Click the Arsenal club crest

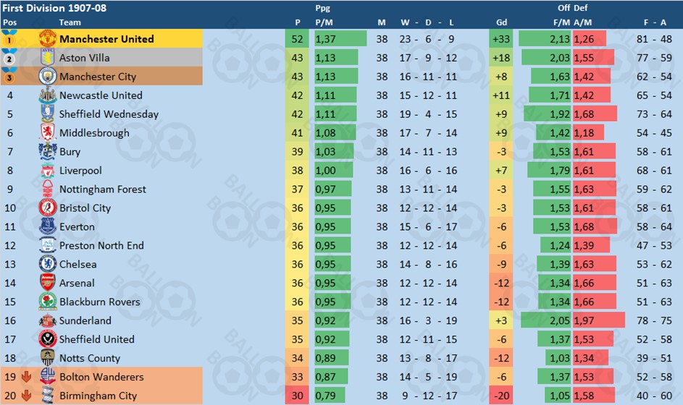48,283
